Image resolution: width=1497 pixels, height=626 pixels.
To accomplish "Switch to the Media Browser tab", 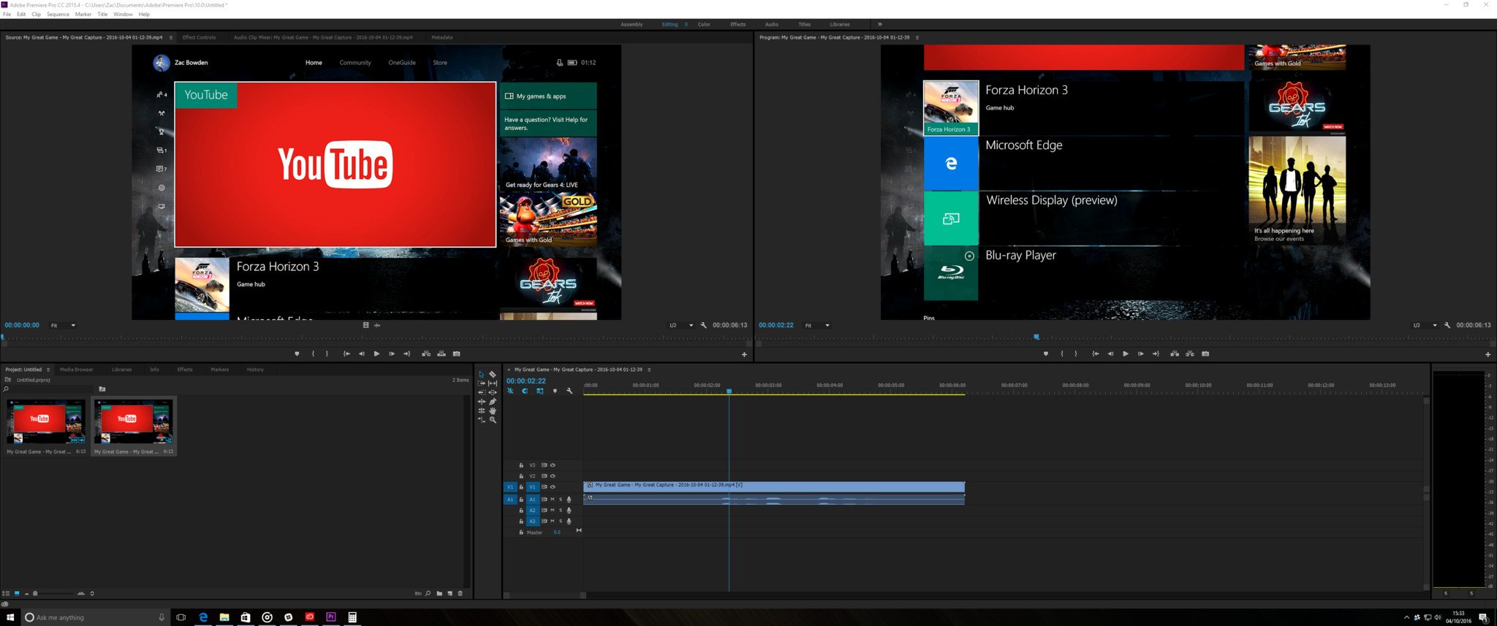I will click(76, 370).
